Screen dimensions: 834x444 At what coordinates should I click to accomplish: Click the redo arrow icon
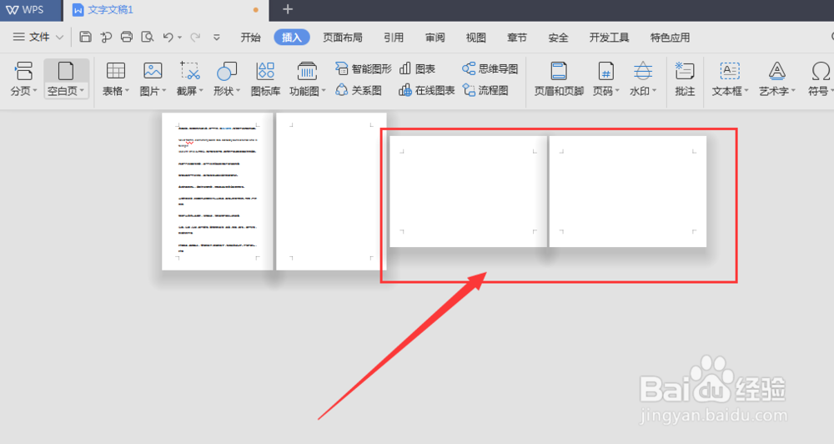point(195,37)
